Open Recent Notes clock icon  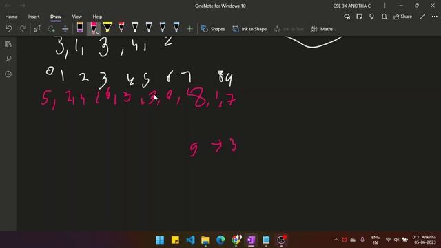(x=8, y=74)
